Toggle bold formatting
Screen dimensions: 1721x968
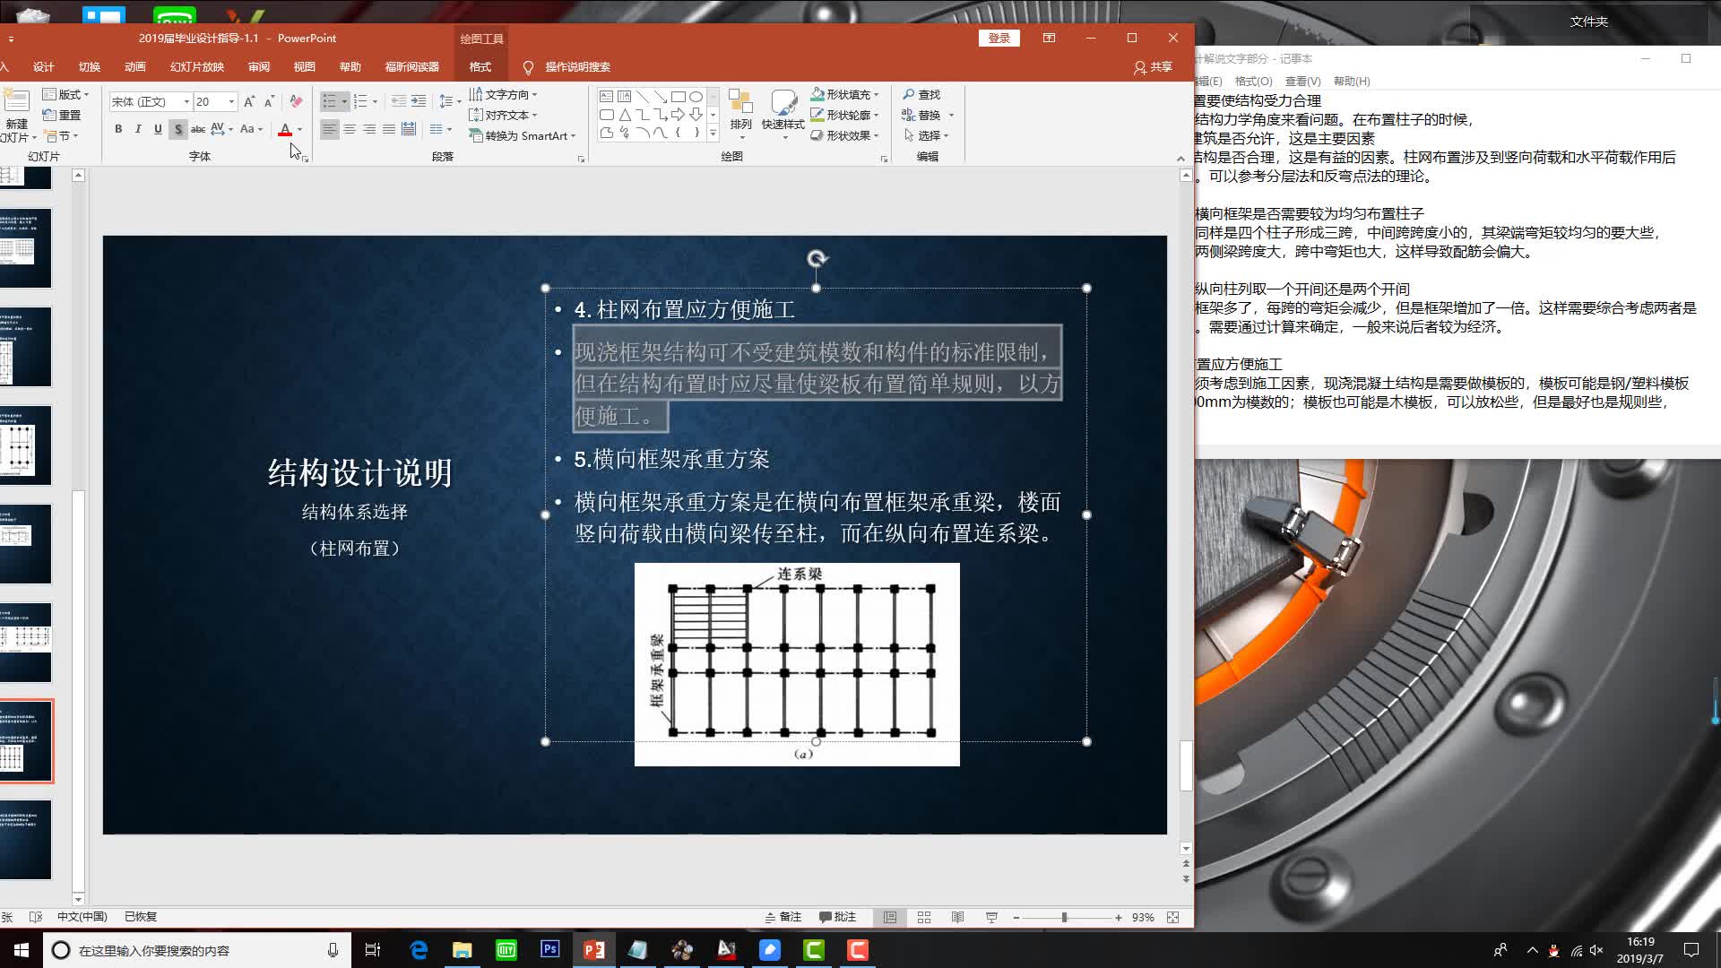tap(118, 129)
